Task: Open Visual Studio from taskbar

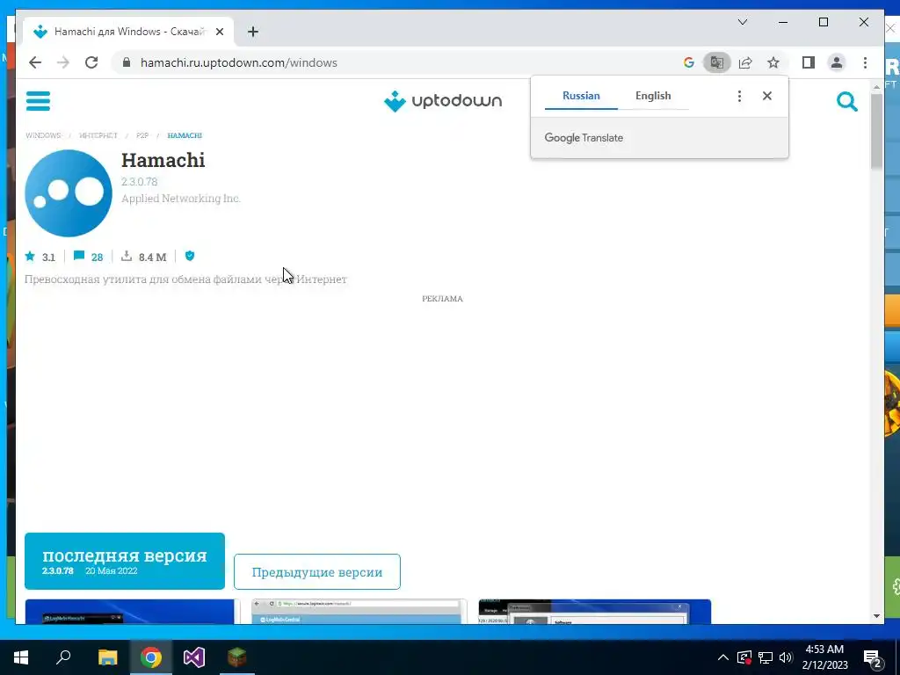Action: tap(194, 657)
